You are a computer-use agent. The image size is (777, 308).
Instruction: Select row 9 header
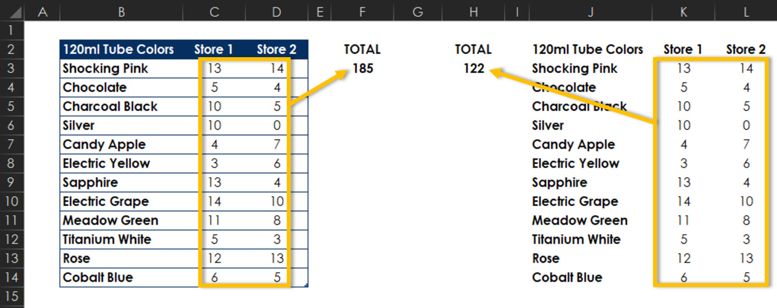point(11,182)
